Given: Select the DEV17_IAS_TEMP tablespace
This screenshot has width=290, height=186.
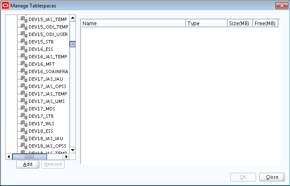Looking at the screenshot, I should (x=48, y=94).
